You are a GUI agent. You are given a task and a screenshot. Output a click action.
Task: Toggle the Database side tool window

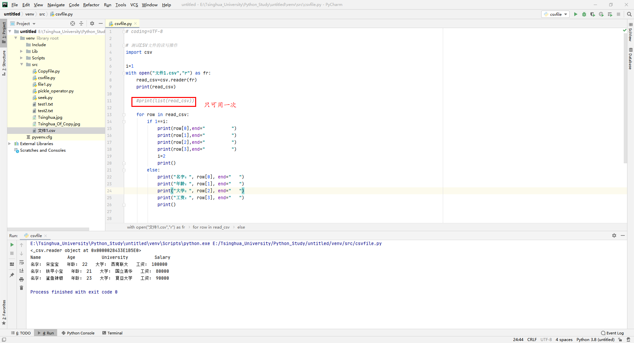click(x=630, y=59)
